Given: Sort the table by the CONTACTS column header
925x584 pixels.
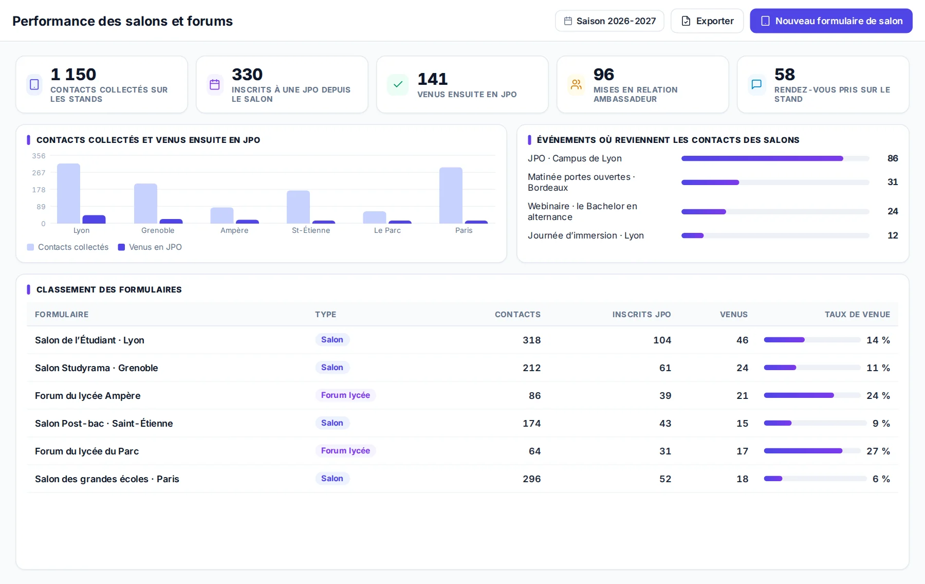Looking at the screenshot, I should click(x=517, y=315).
